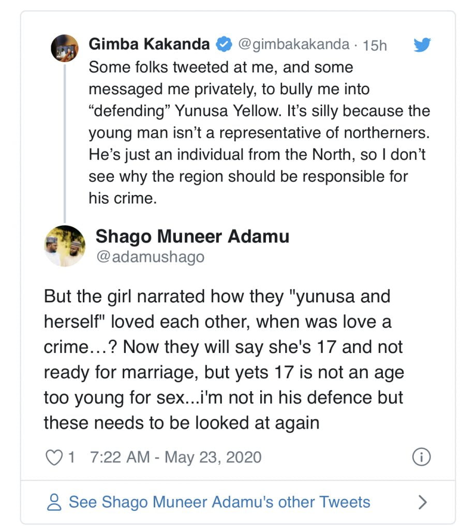Screen dimensions: 476x530
Task: Click the Shago Muneer Adamu display name
Action: 192,236
